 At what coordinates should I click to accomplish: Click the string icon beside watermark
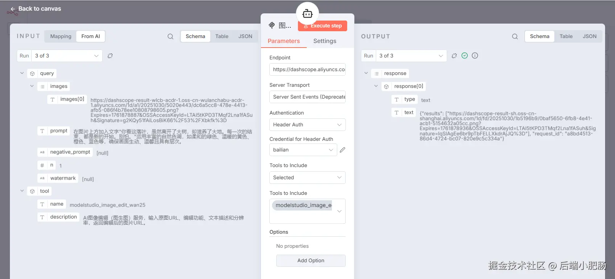[x=42, y=178]
